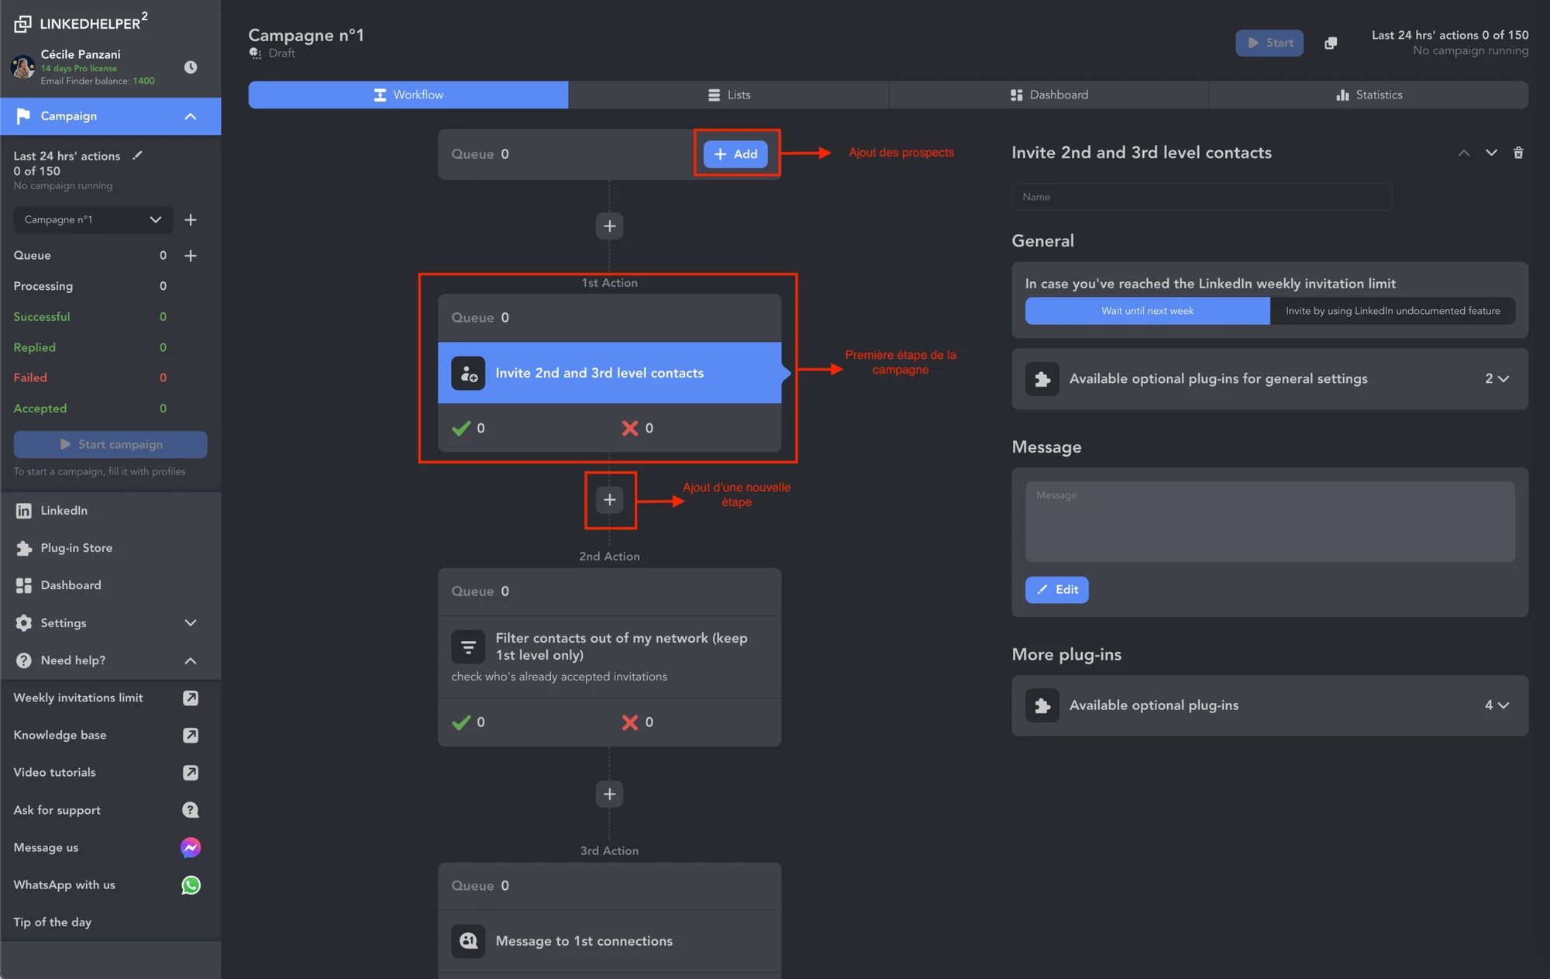Click the action Name input field
Viewport: 1550px width, 979px height.
click(1202, 197)
